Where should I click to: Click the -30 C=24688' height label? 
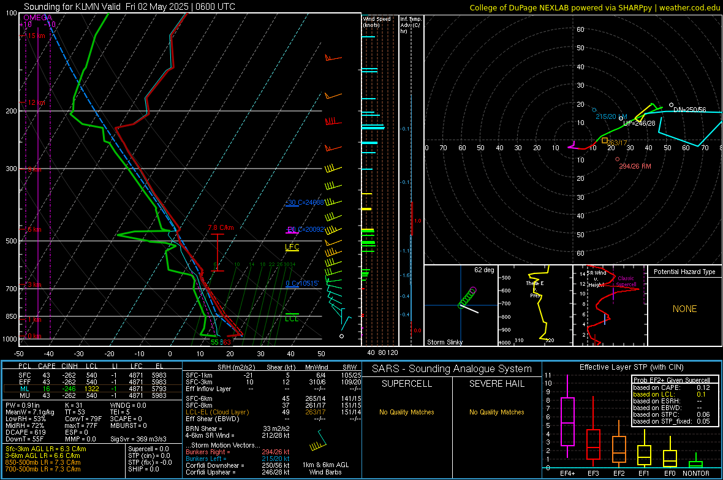point(305,202)
